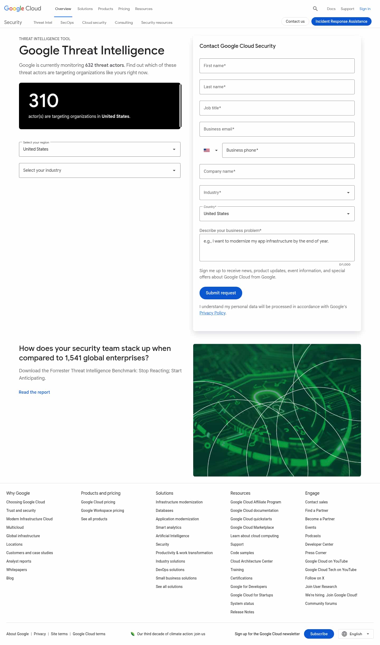Click the green leaf climate action icon
The width and height of the screenshot is (380, 645).
coord(133,634)
